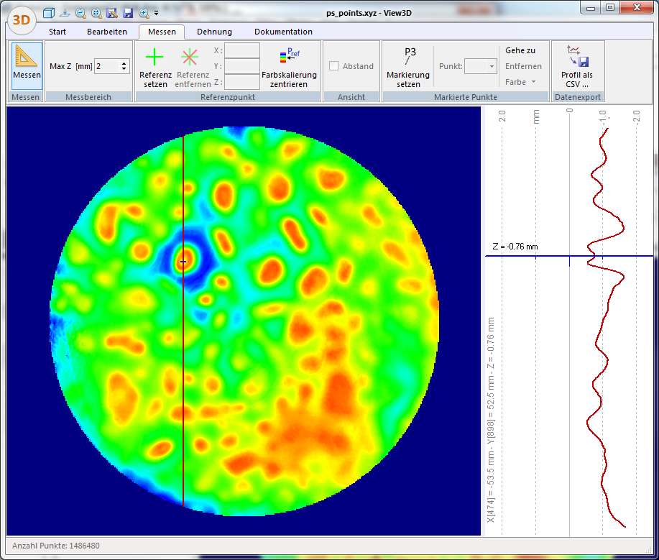Open the Bearbeiten ribbon tab
Screen dimensions: 659x560
tap(107, 32)
